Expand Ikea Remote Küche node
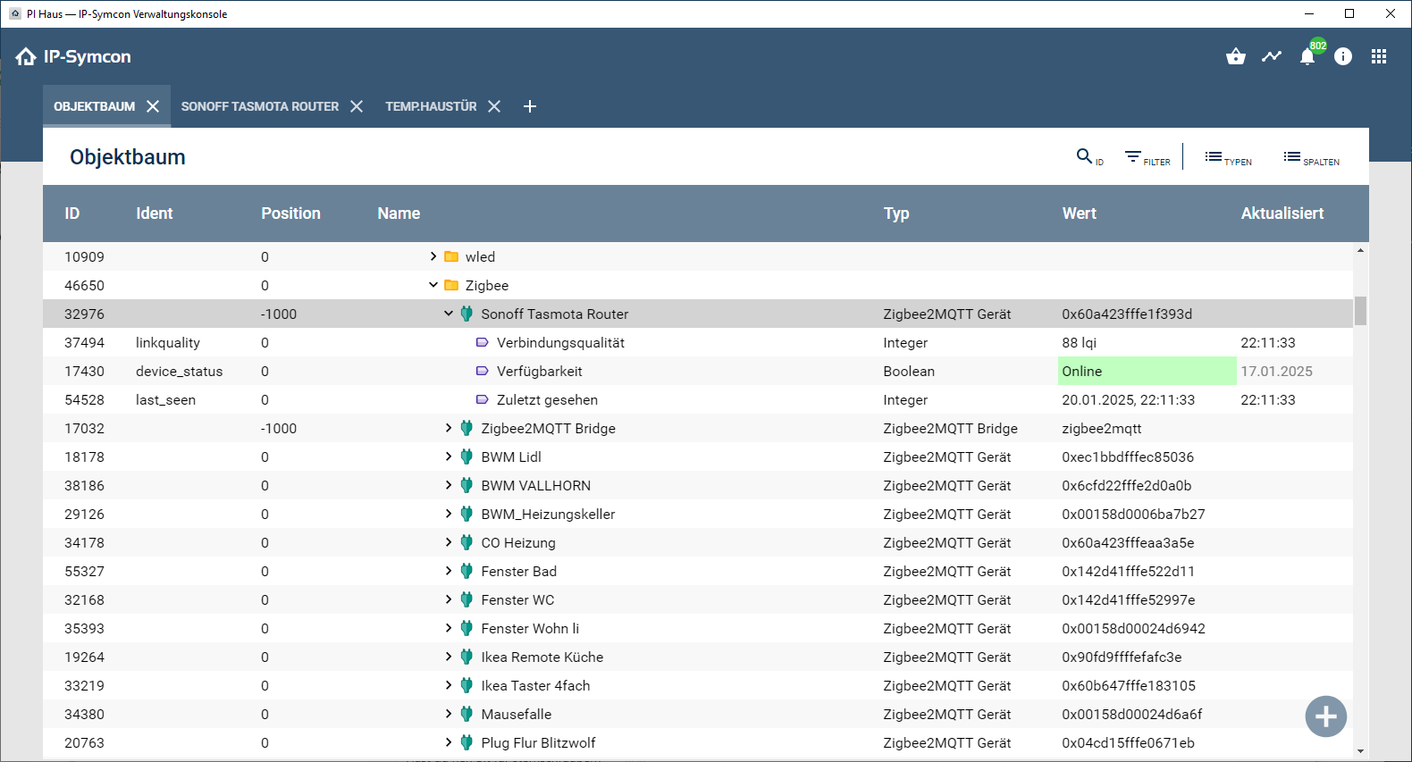Screen dimensions: 1412x762 (449, 657)
